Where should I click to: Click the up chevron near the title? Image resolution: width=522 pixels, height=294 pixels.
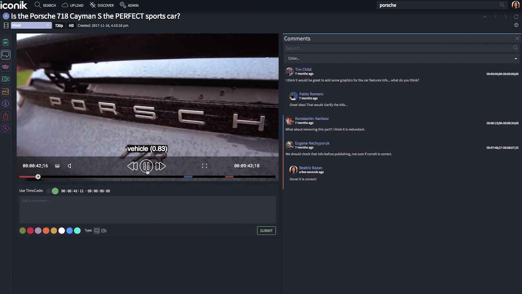click(485, 17)
